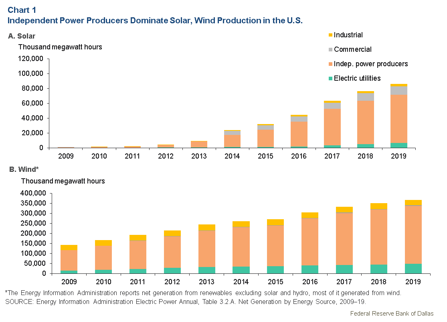Click the Indep. power producers orange swatch
This screenshot has width=447, height=322.
point(330,64)
